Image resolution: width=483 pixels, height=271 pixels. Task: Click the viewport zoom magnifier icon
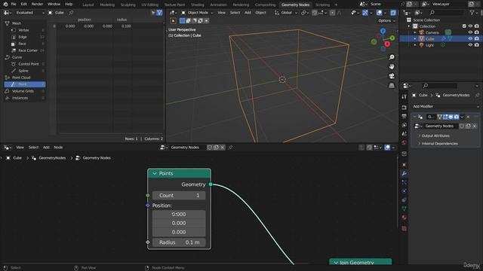392,57
